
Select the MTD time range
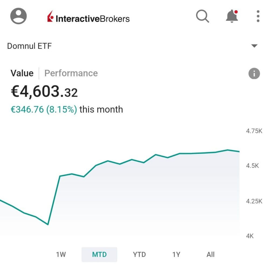tap(99, 254)
